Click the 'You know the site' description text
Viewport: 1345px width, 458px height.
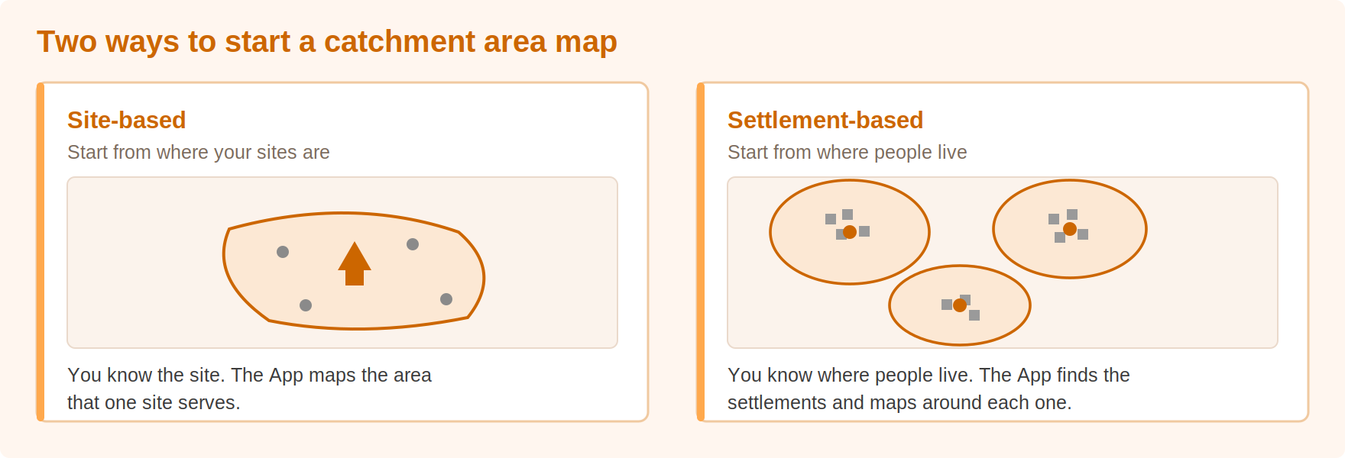[249, 389]
